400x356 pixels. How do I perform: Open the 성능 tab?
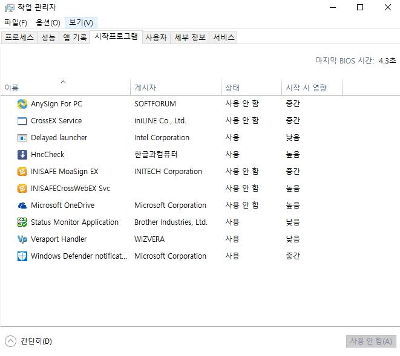pos(48,37)
